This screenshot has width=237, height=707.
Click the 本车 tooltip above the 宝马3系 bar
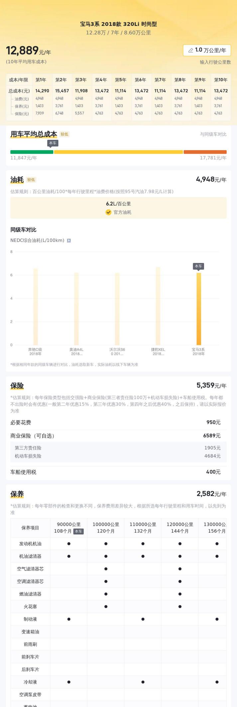point(198,266)
